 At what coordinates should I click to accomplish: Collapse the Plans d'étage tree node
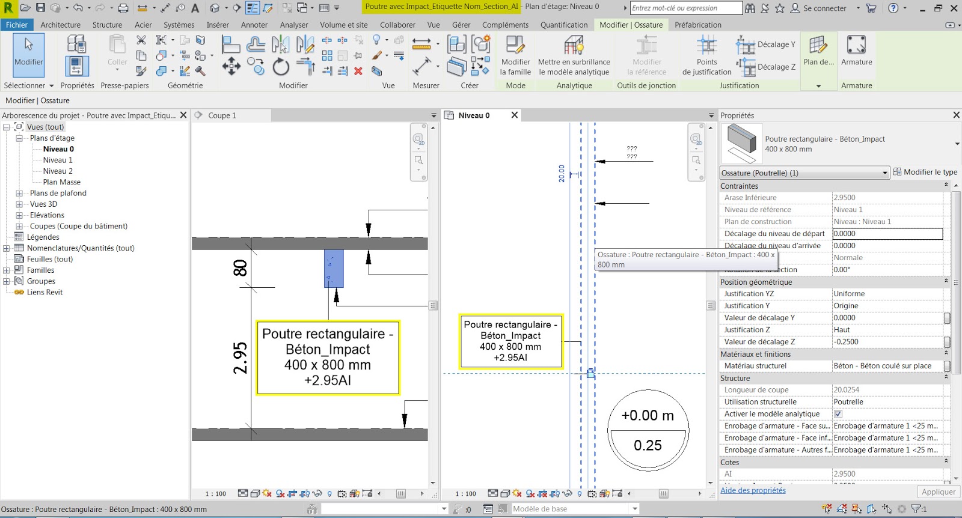[19, 138]
